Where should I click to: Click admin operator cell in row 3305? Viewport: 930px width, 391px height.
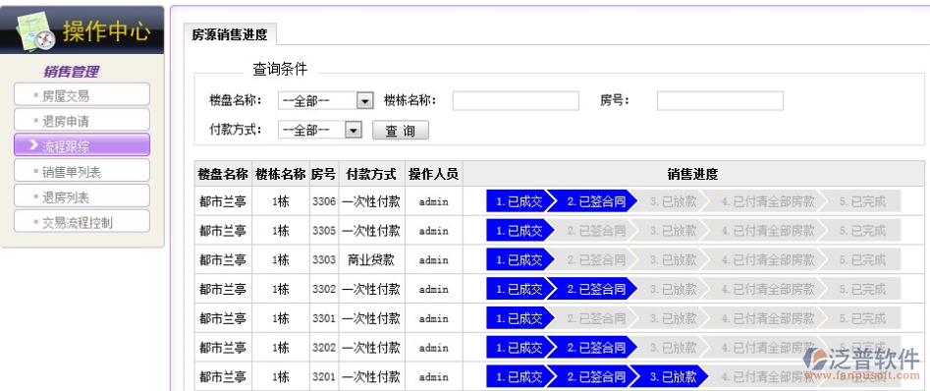(433, 230)
